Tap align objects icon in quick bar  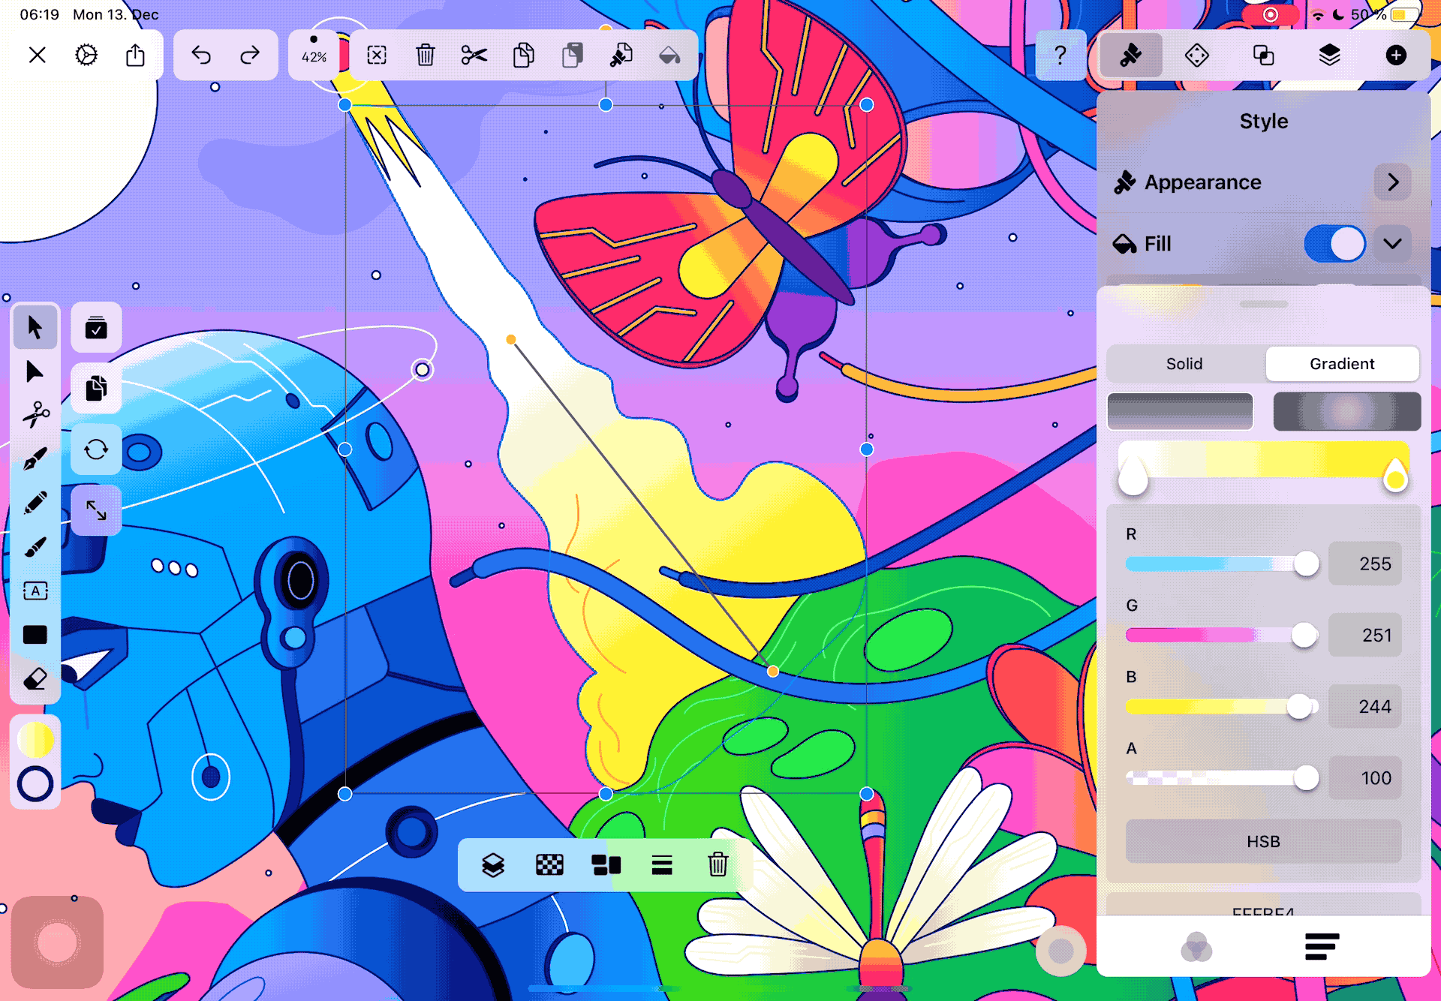coord(606,865)
